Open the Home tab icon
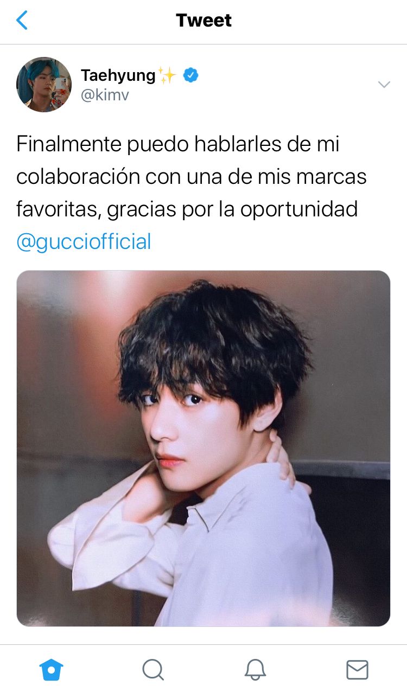407x698 pixels. (52, 670)
